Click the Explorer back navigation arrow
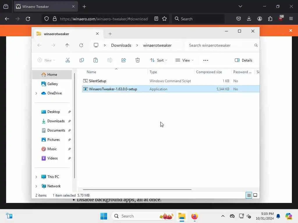The image size is (298, 223). [39, 45]
